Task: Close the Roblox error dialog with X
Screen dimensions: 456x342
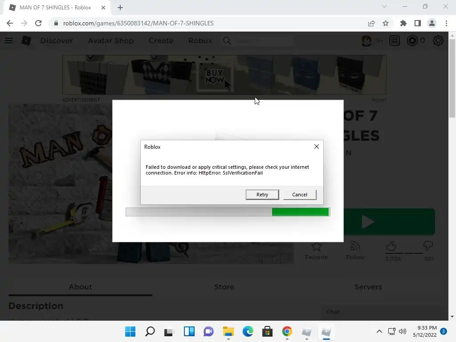Action: (317, 147)
